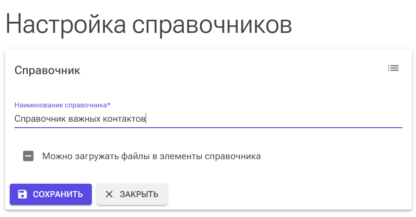The width and height of the screenshot is (416, 217).
Task: Click the label 'Можно загружать файлы в элементы справочника'
Action: (x=151, y=156)
